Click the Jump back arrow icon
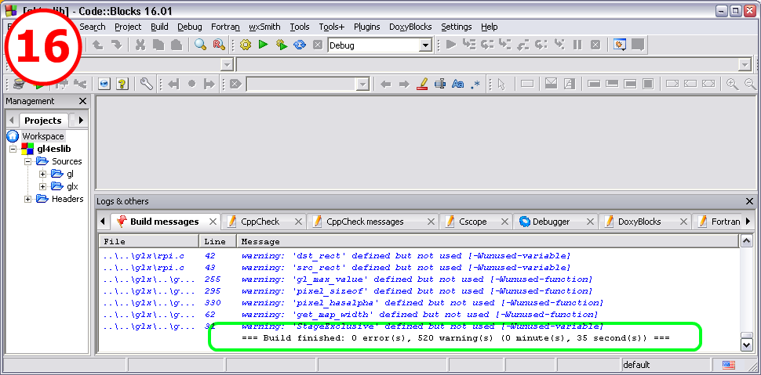Screen dimensions: 761x375 click(x=173, y=84)
